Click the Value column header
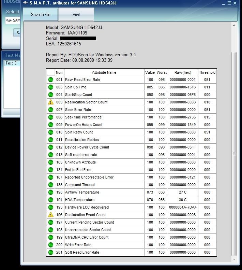242x270 pixels. tap(150, 72)
